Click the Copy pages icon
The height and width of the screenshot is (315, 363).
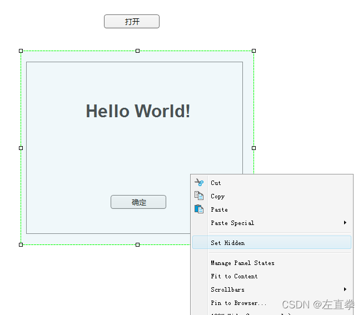click(199, 196)
